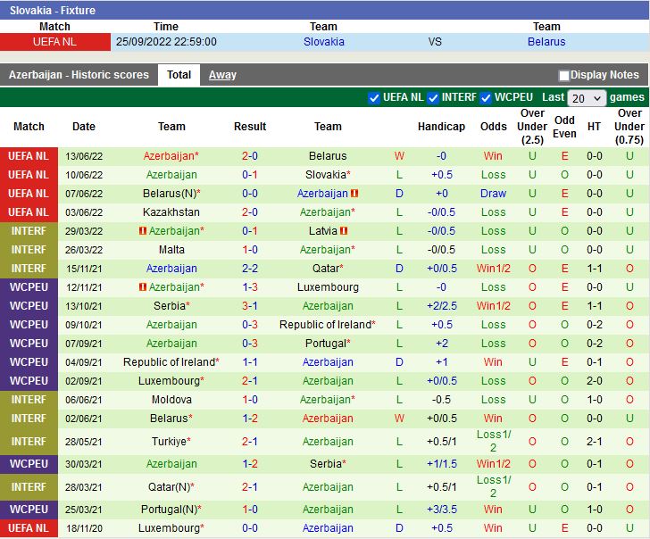Switch to the Away tab
This screenshot has width=650, height=539.
coord(222,75)
